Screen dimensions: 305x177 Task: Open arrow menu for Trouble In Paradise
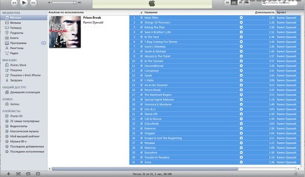point(241,157)
